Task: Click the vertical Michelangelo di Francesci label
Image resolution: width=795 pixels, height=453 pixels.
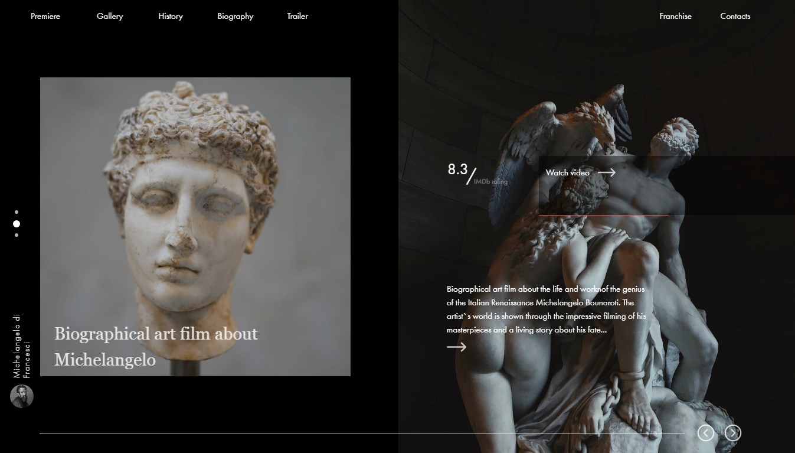Action: coord(22,346)
